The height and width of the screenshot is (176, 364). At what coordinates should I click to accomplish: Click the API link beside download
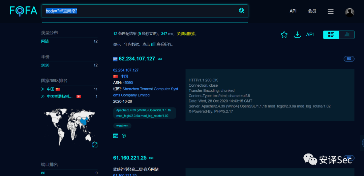tap(310, 35)
